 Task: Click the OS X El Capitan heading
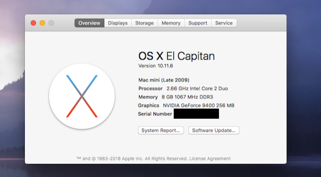click(177, 56)
